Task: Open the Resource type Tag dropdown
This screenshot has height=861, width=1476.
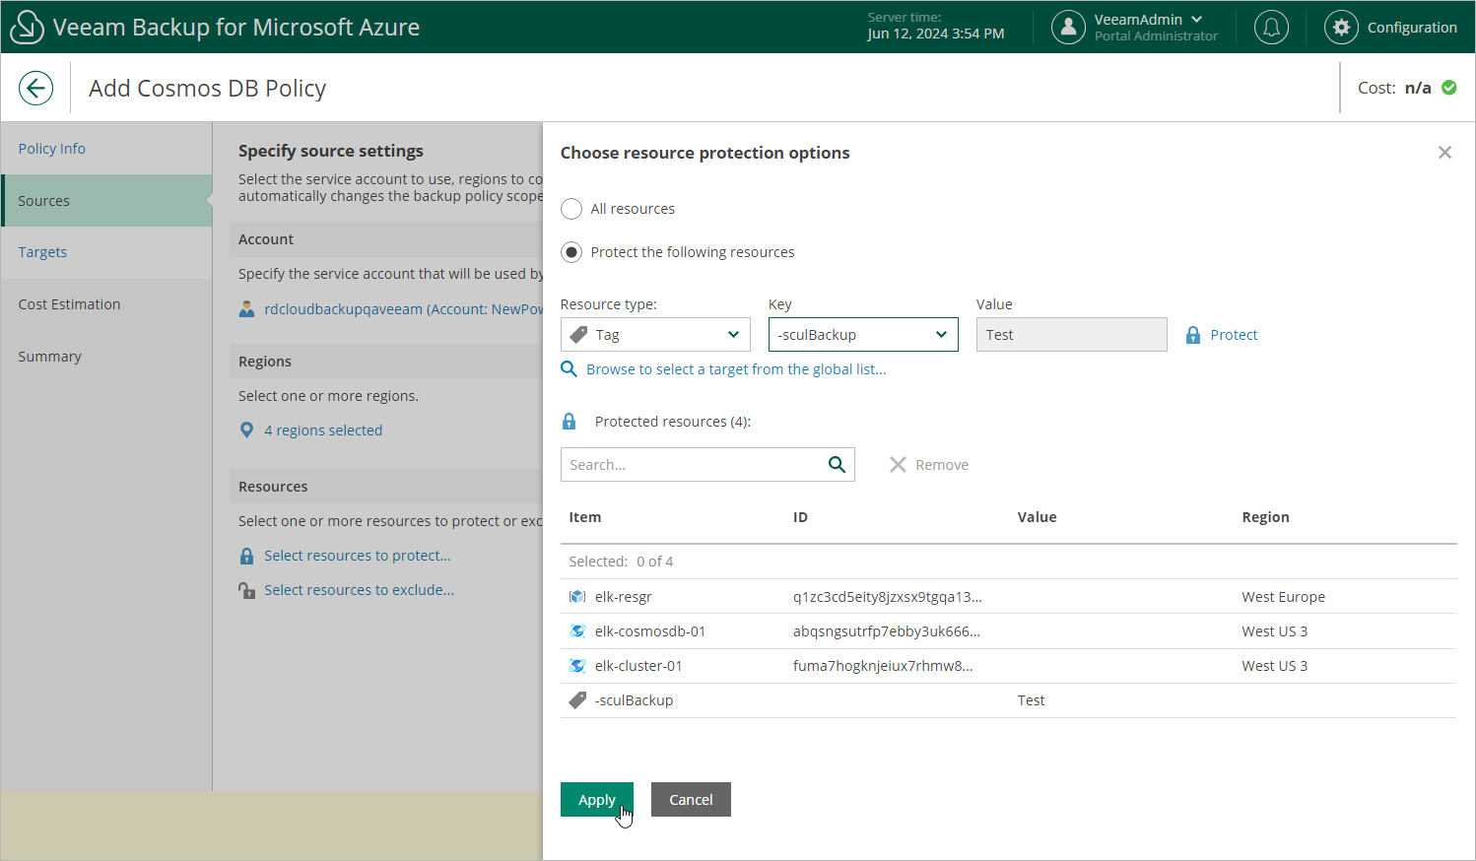Action: pyautogui.click(x=655, y=335)
